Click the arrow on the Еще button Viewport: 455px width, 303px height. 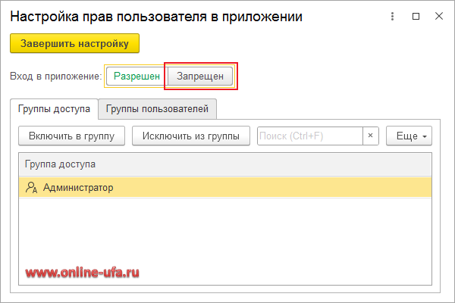[x=425, y=137]
